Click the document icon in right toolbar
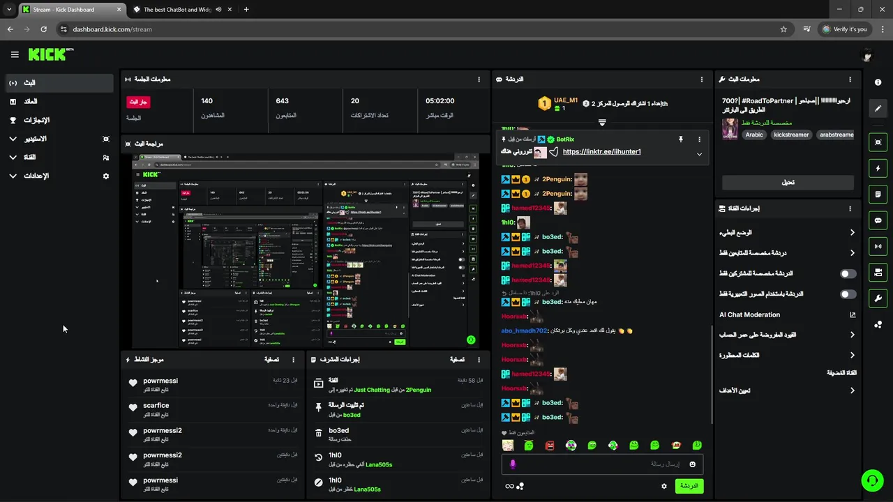The height and width of the screenshot is (502, 893). point(878,194)
